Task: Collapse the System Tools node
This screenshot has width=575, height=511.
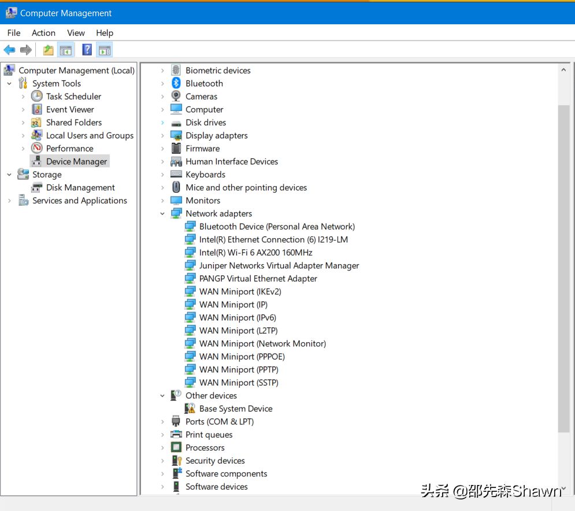Action: tap(9, 84)
